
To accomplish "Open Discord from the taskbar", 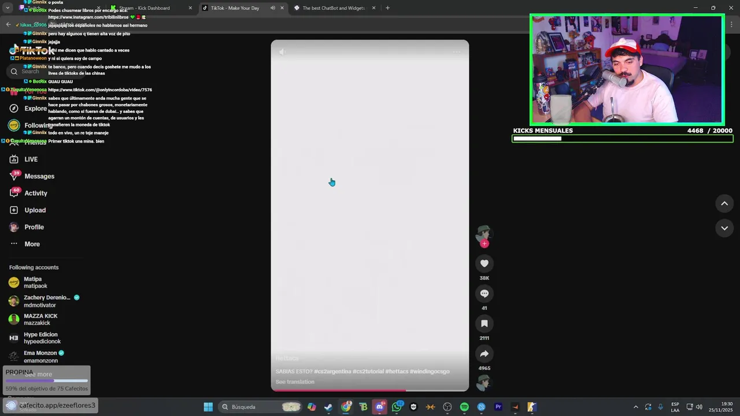I will coord(380,407).
